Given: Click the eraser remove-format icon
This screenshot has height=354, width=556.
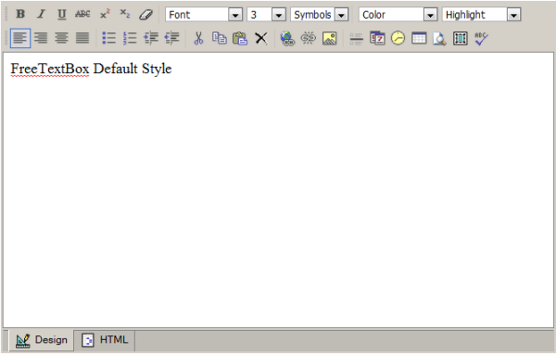Looking at the screenshot, I should click(145, 14).
